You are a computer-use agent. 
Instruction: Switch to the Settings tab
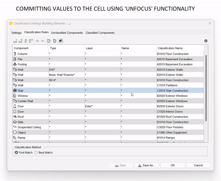pyautogui.click(x=16, y=33)
